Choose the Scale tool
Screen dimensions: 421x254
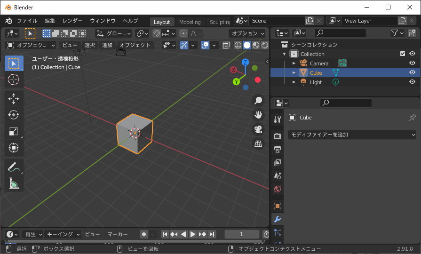14,131
